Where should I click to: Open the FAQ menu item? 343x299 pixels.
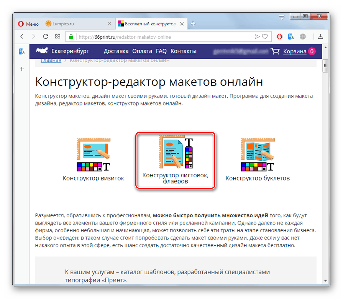[161, 51]
